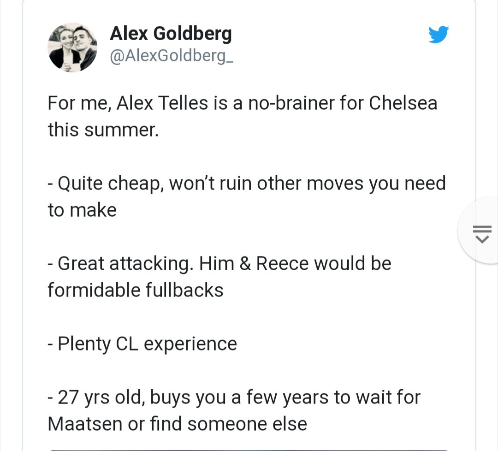Click the first paragraph mentioning Chelsea
498x451 pixels.
pos(242,116)
